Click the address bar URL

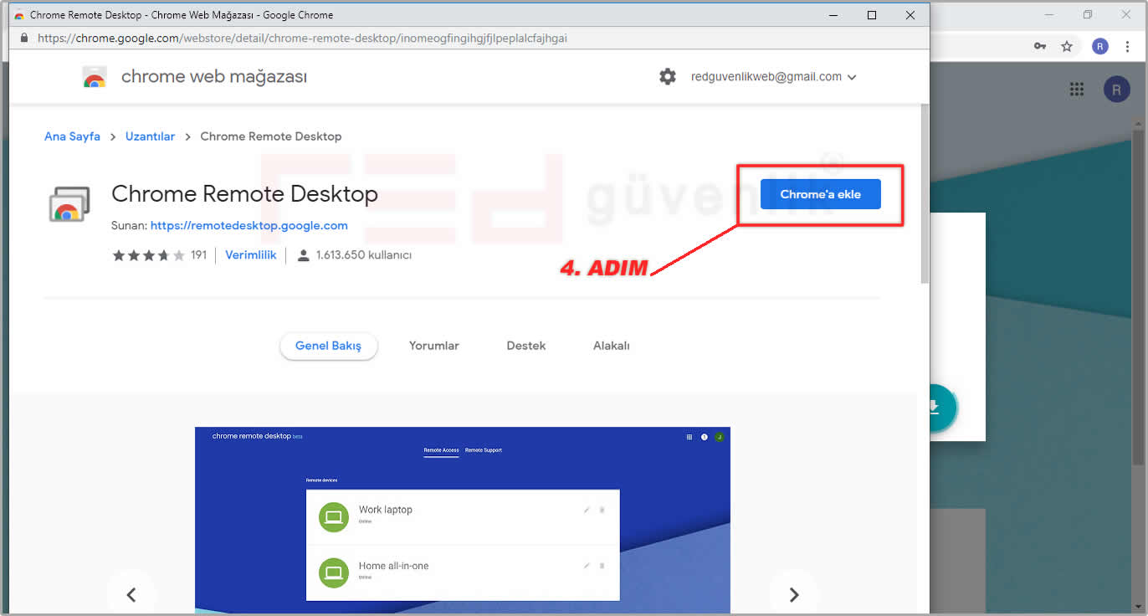302,38
